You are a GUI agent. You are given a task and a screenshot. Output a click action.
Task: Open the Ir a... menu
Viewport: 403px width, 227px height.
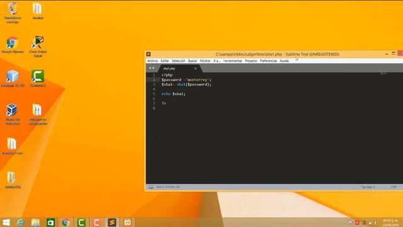point(217,61)
